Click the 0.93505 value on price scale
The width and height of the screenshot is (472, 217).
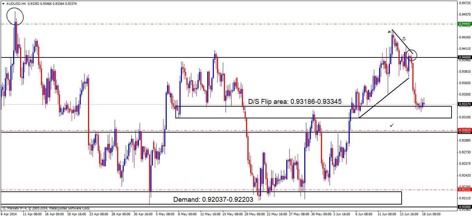(x=465, y=94)
